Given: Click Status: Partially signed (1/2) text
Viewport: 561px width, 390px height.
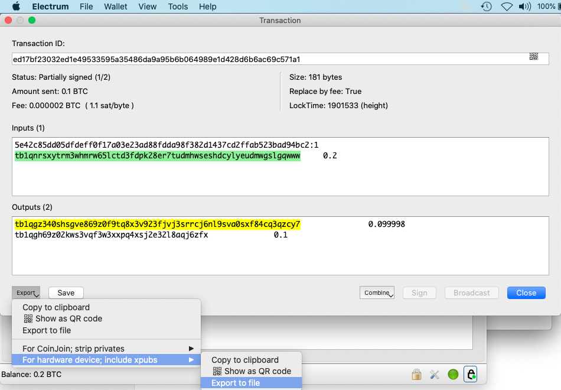Looking at the screenshot, I should [x=61, y=77].
